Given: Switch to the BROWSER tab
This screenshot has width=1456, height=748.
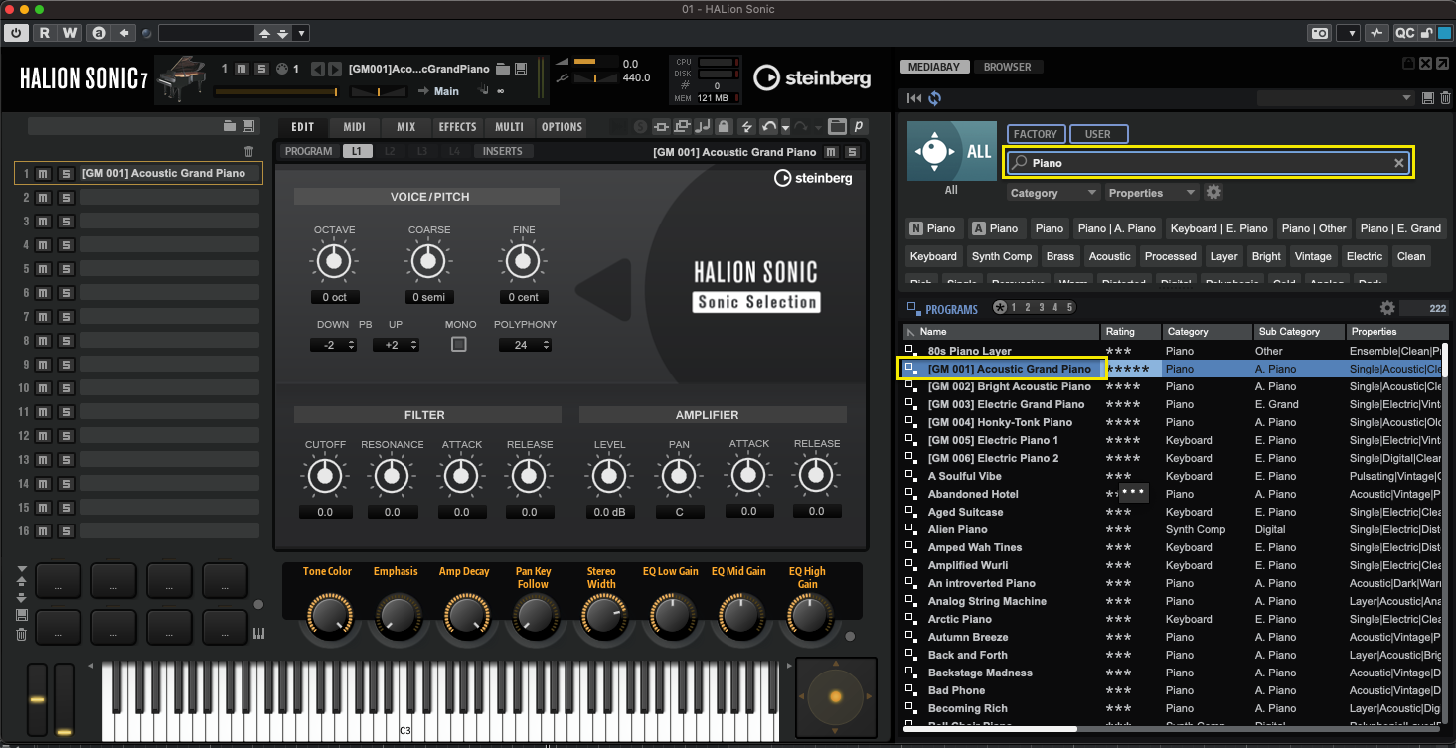Looking at the screenshot, I should (1007, 67).
